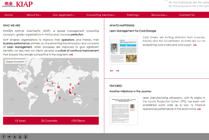Select the map pin in Western Europe
Viewport: 209px width, 140px height.
[47, 80]
